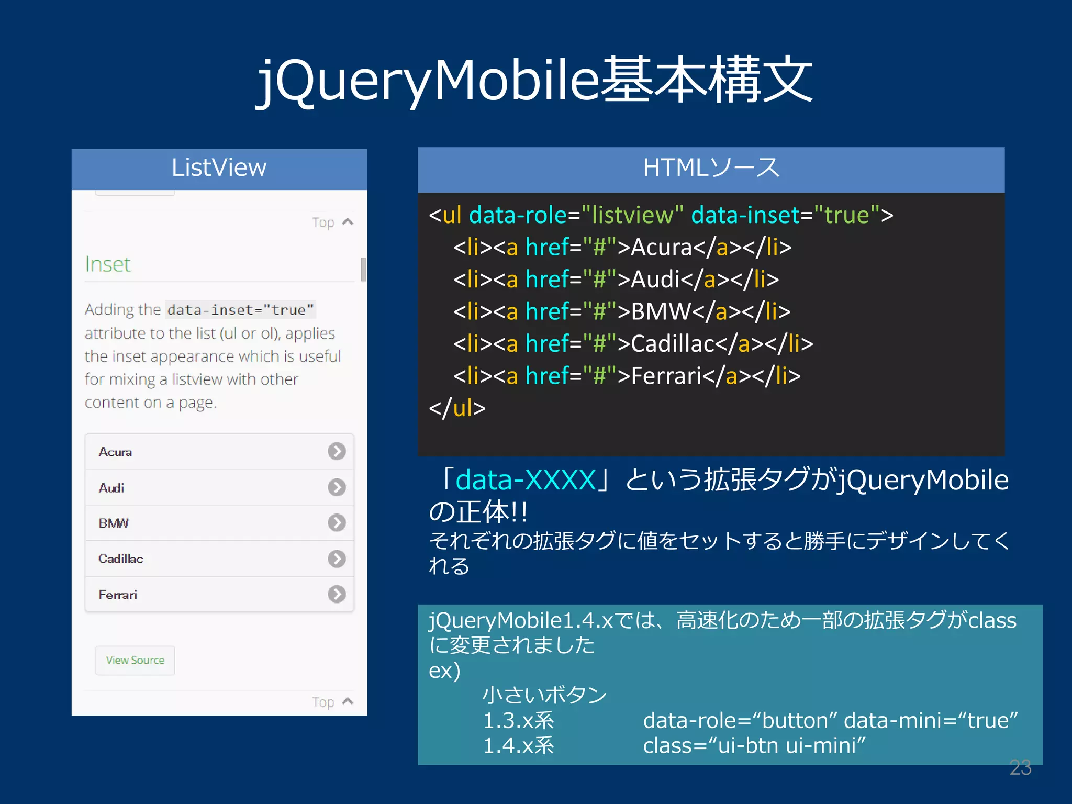Viewport: 1072px width, 804px height.
Task: Click the HTMLソース panel header
Action: (x=711, y=170)
